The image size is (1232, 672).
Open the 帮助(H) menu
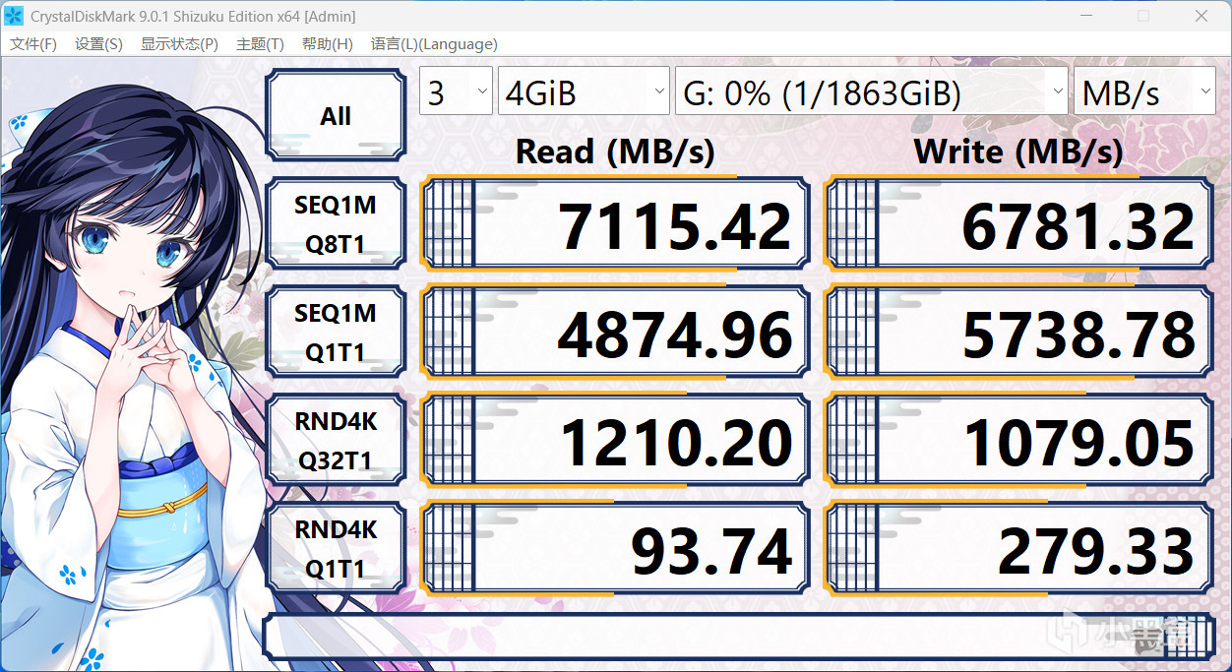click(x=328, y=44)
